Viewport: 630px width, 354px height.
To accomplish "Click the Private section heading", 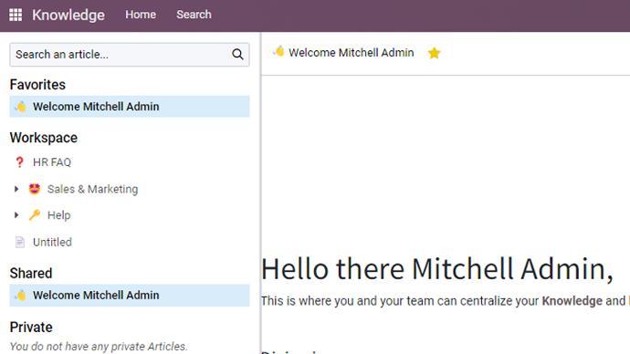I will pos(31,328).
